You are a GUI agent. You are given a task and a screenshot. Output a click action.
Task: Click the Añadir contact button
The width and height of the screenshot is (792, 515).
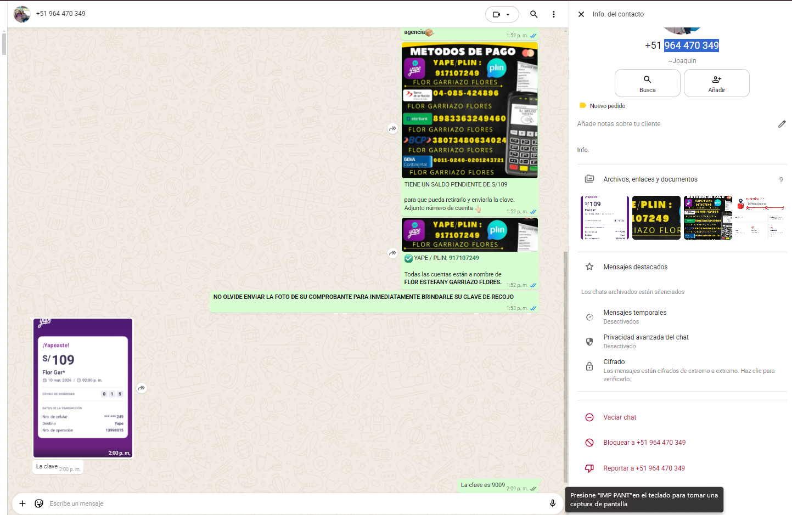coord(716,83)
